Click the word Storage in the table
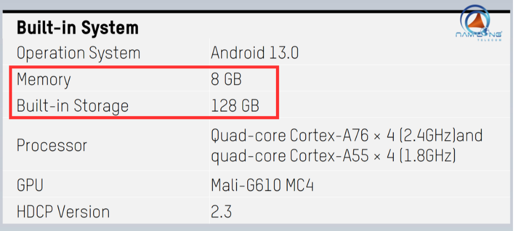 (x=101, y=107)
